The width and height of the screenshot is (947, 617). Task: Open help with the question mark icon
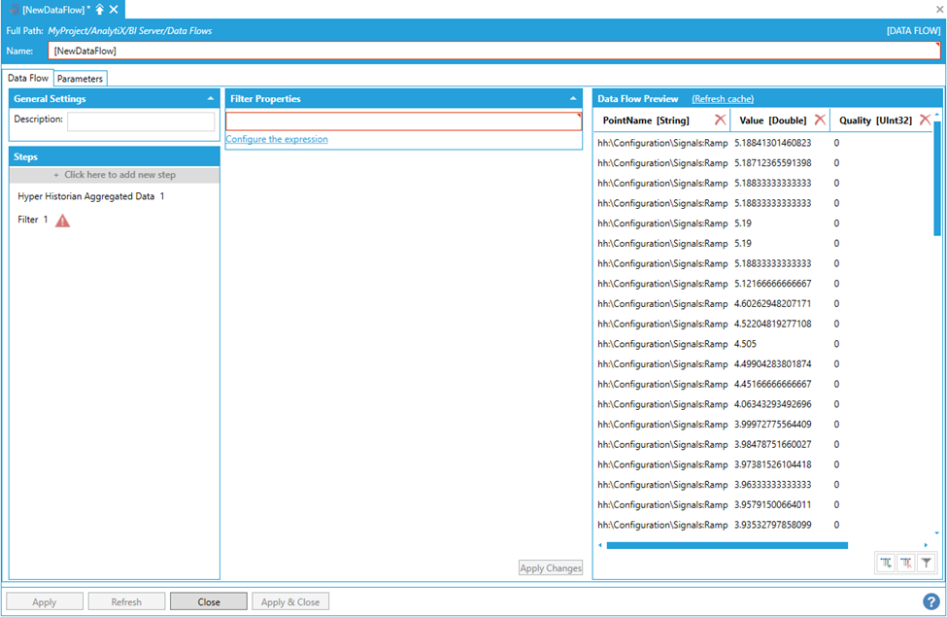pos(930,601)
